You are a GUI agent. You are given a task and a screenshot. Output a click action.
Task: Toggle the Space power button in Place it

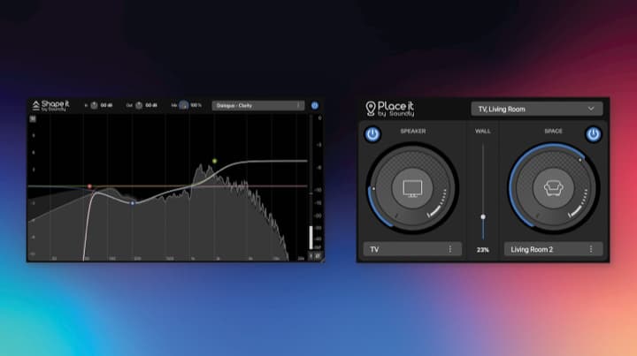point(593,134)
